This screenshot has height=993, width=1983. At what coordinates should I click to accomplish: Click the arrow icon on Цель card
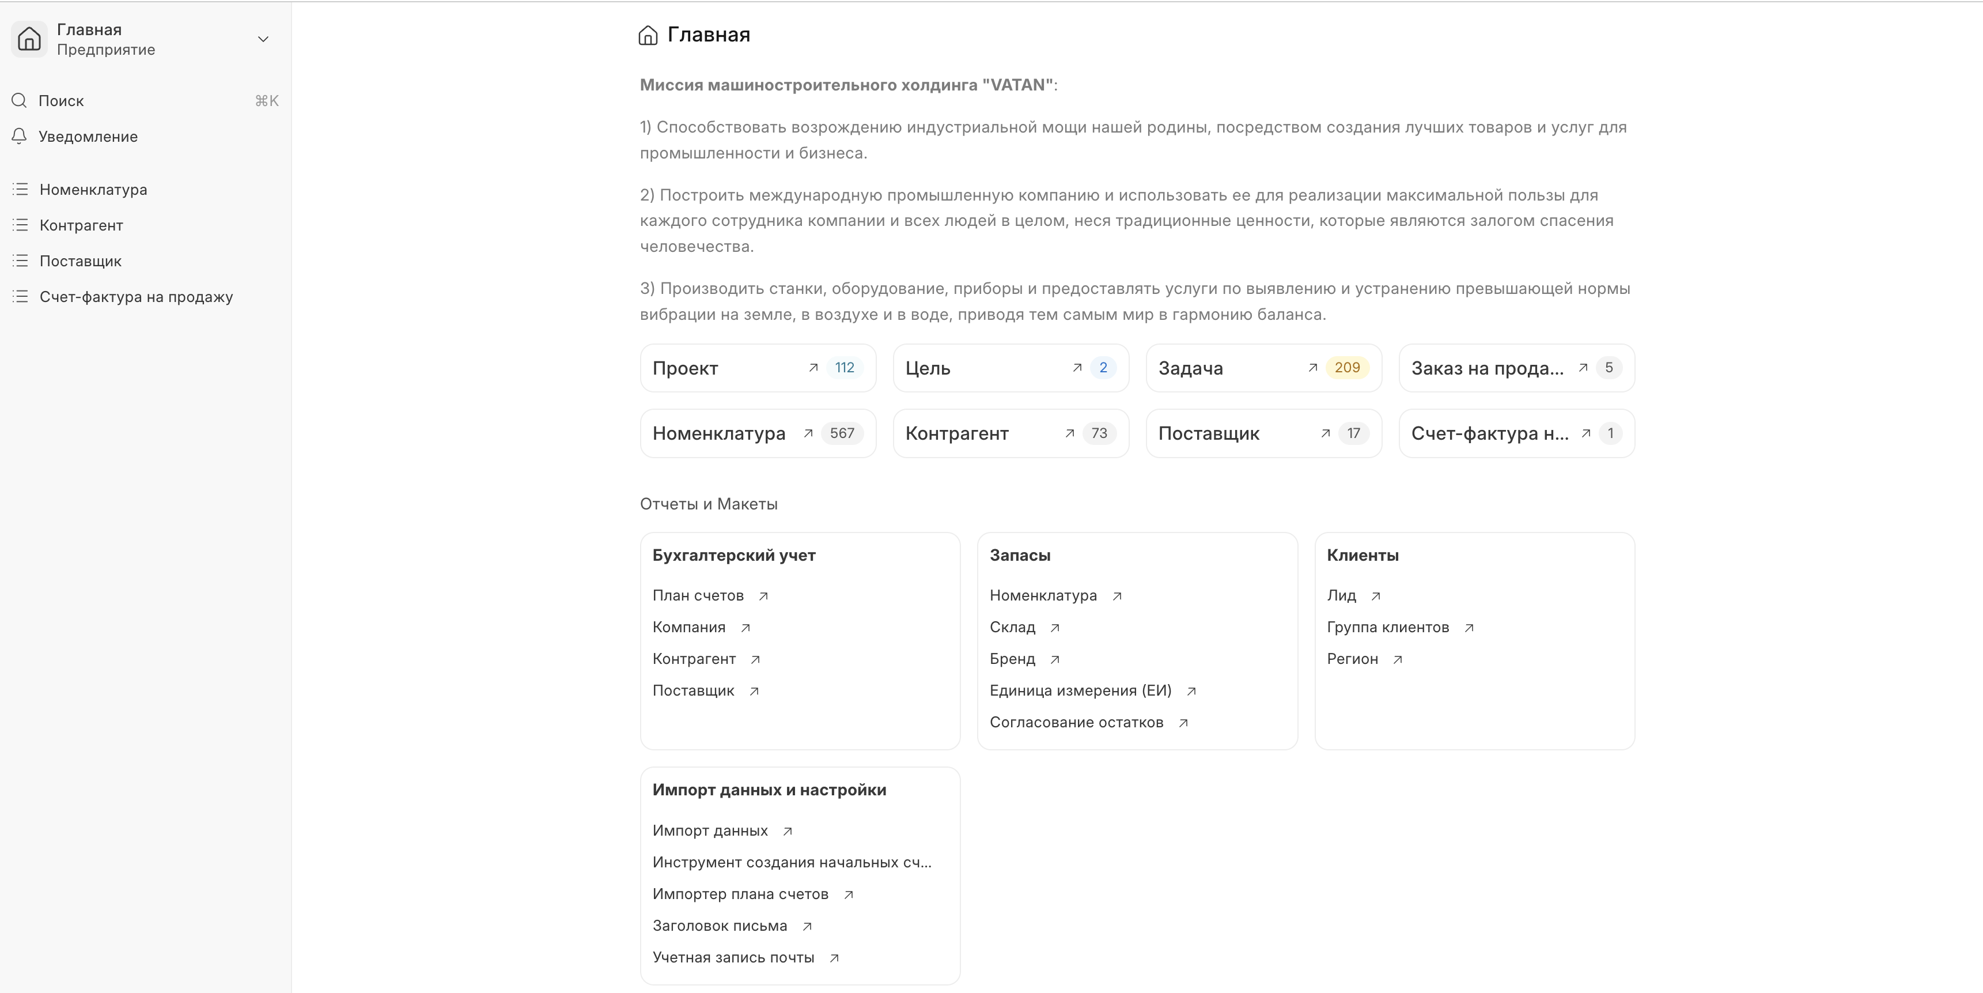[x=1077, y=368]
